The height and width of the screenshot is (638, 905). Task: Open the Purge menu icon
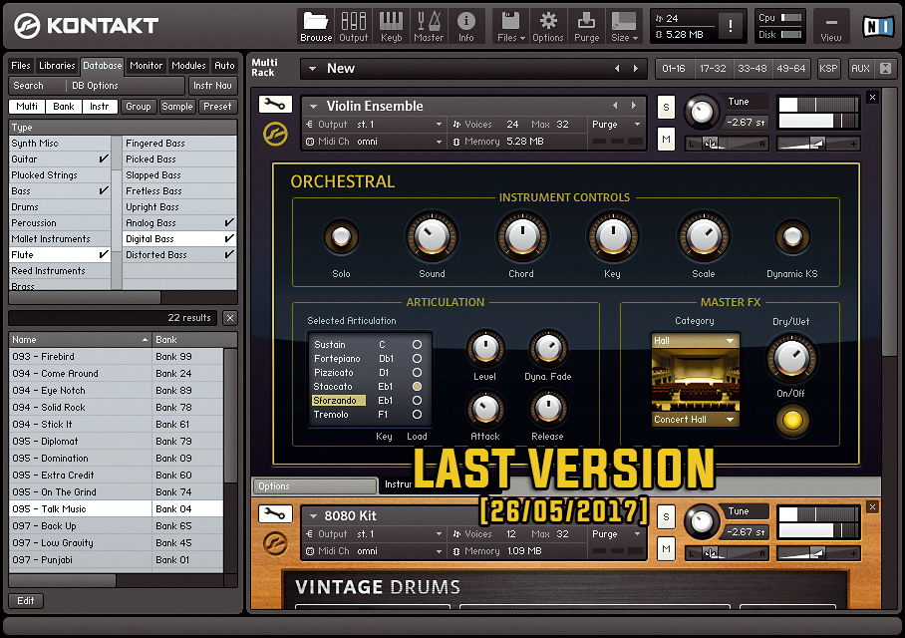pyautogui.click(x=586, y=27)
